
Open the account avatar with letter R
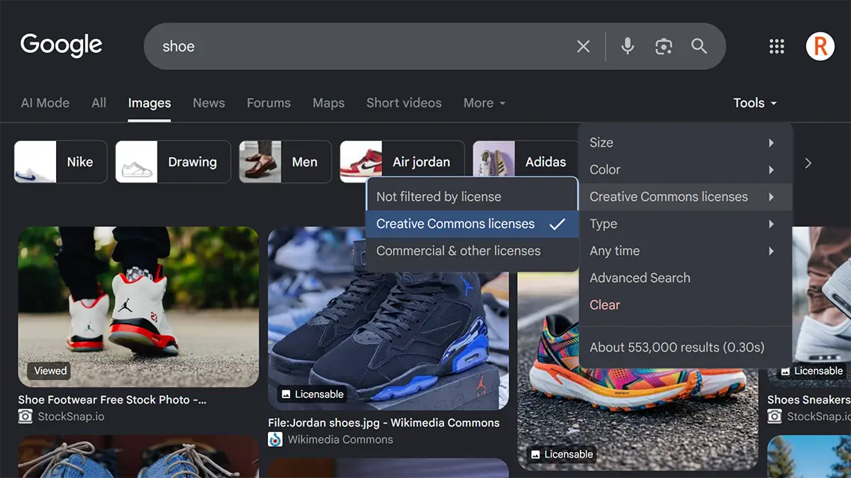click(820, 47)
